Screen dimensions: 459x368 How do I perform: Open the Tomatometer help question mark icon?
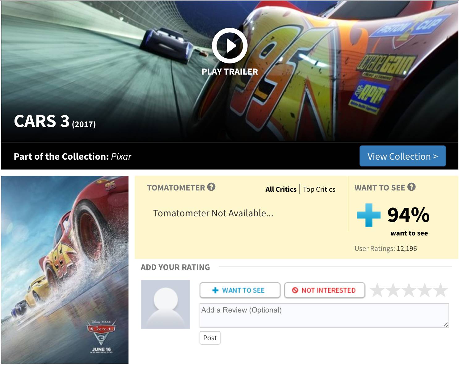211,187
